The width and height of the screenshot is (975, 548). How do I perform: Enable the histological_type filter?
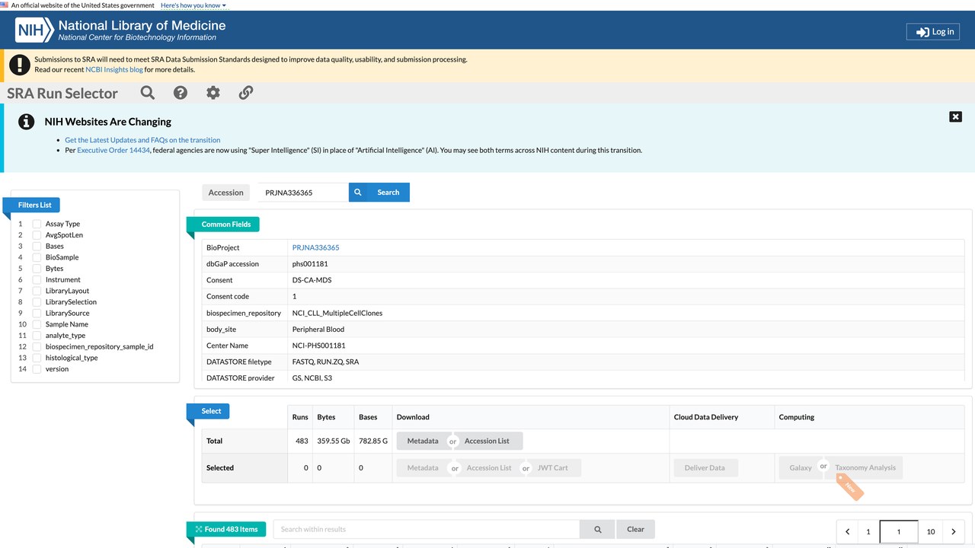coord(37,358)
